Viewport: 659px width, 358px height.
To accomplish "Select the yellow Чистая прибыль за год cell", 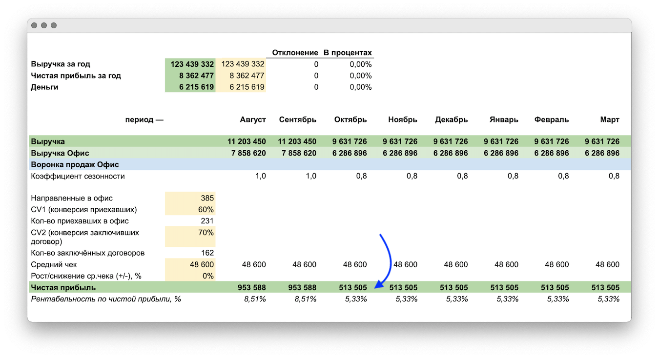I will (x=241, y=76).
